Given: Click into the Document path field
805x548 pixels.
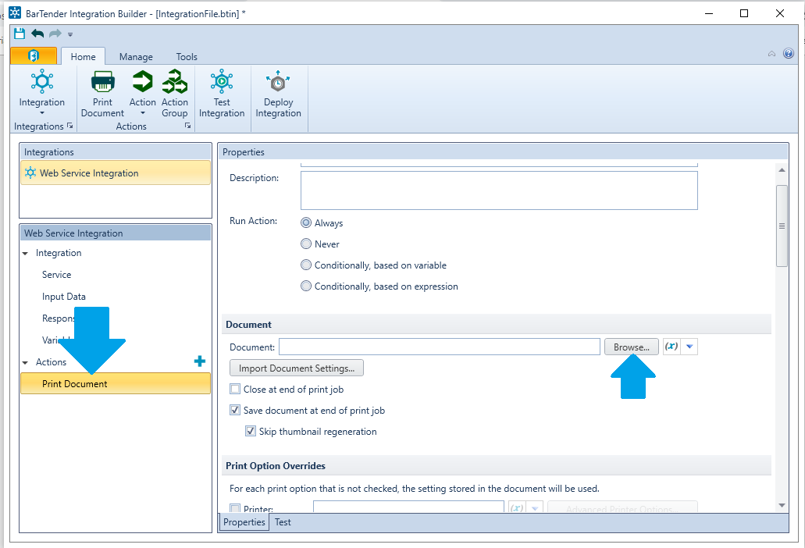Looking at the screenshot, I should tap(440, 347).
